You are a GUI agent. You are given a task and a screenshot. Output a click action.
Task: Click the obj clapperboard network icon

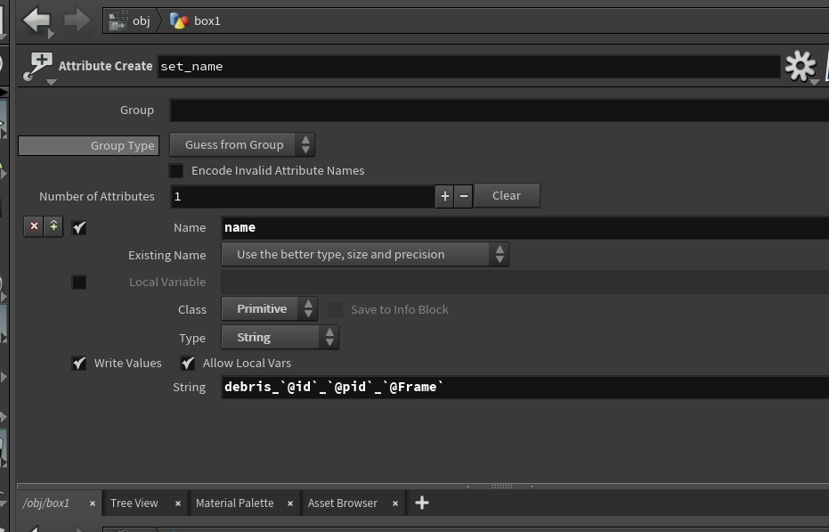[118, 21]
